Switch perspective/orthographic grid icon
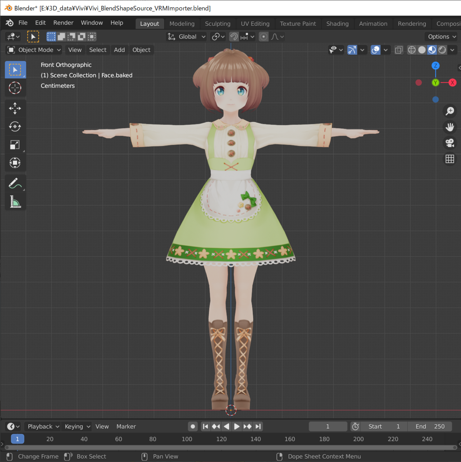 tap(450, 159)
